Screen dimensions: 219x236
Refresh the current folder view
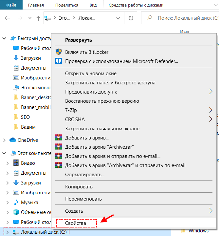(x=131, y=18)
